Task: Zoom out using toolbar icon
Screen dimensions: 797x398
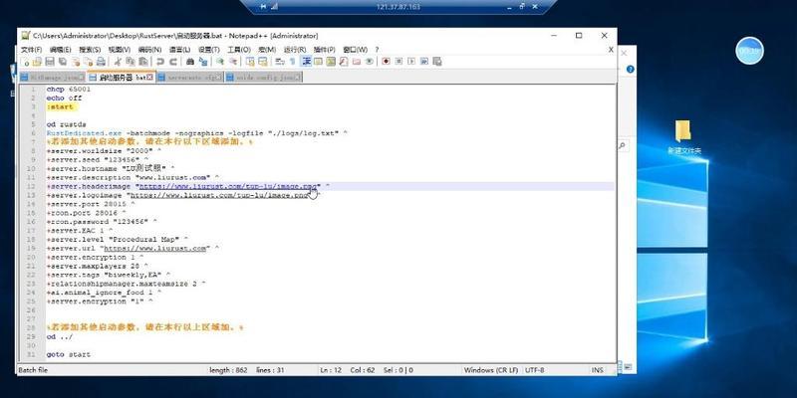Action: pyautogui.click(x=233, y=62)
